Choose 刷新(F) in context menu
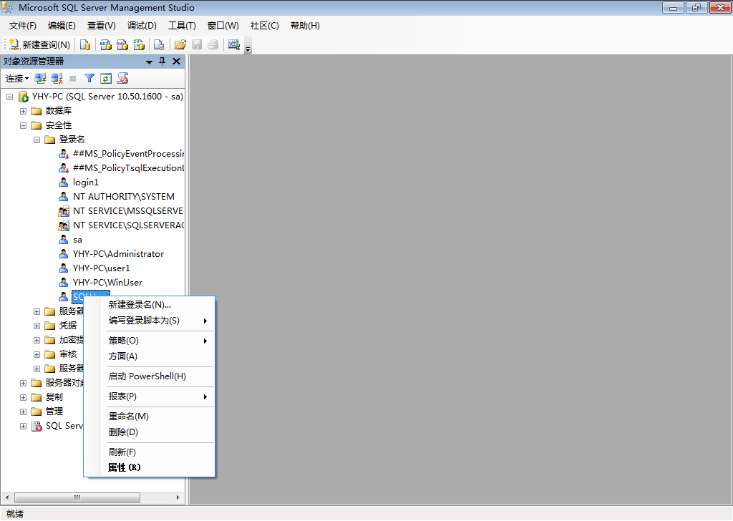733x521 pixels. coord(149,452)
